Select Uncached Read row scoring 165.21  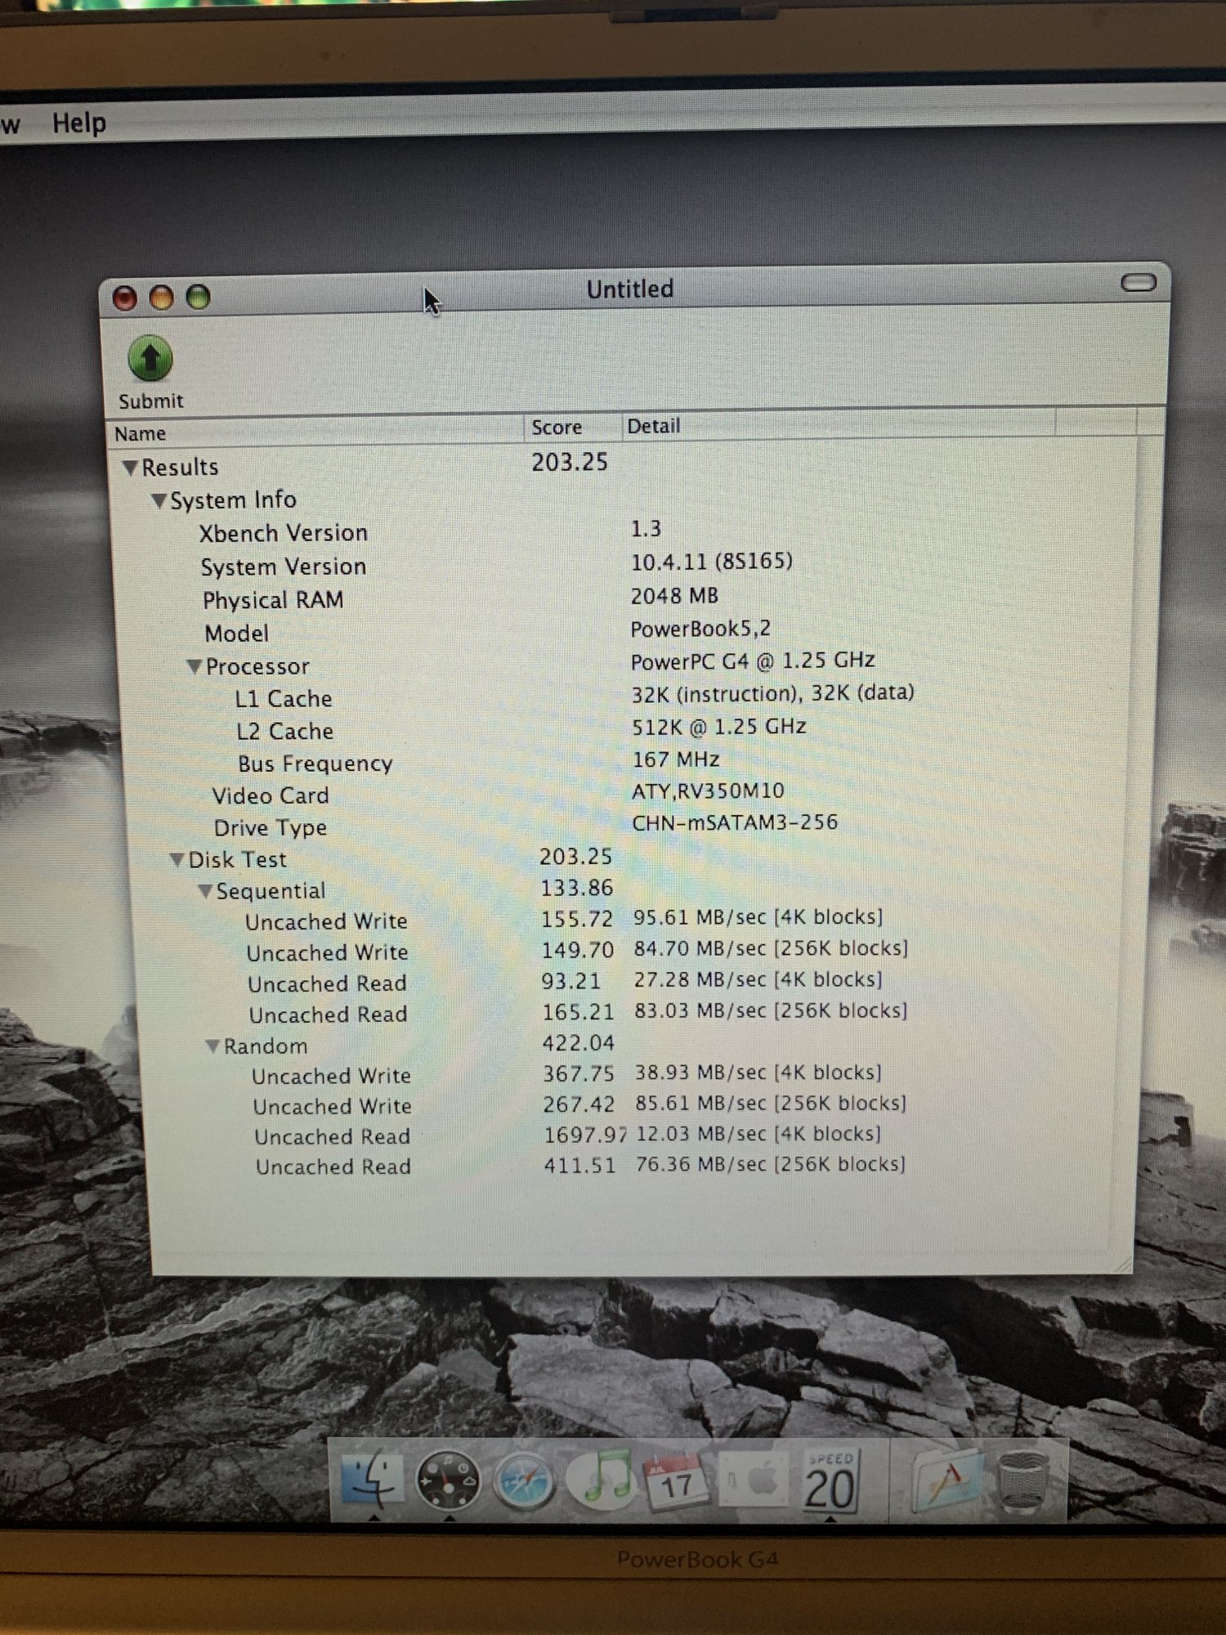[629, 1014]
